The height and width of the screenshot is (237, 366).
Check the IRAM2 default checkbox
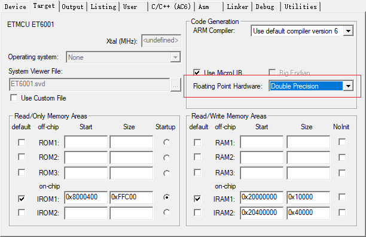197,212
